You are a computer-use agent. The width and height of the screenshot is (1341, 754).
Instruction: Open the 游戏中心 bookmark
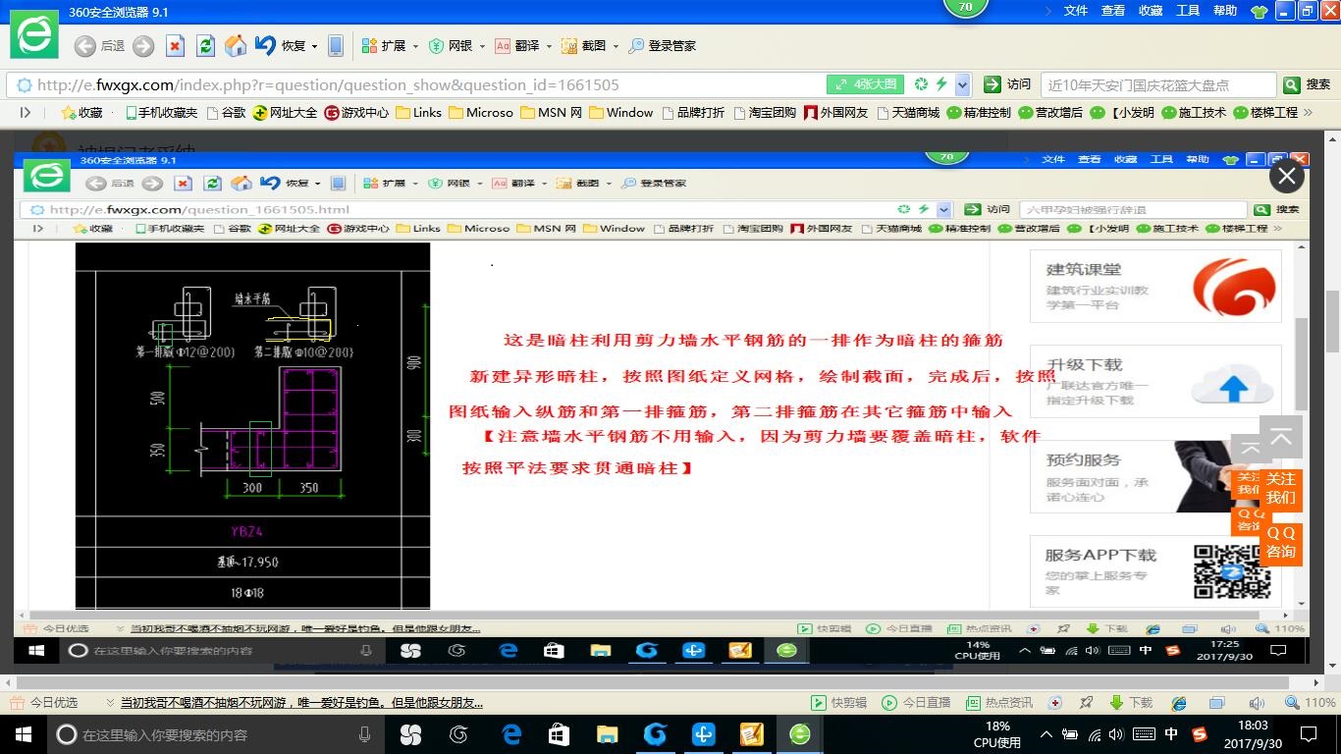(x=356, y=112)
